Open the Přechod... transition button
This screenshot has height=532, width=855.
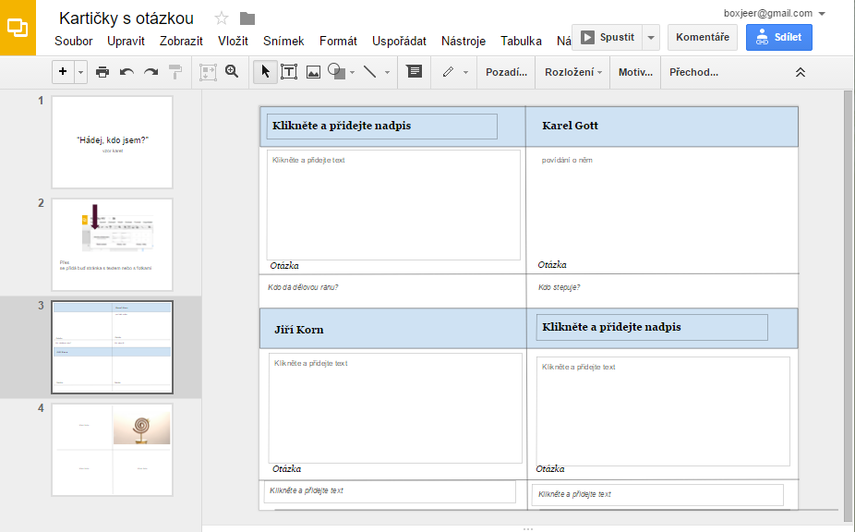(693, 72)
